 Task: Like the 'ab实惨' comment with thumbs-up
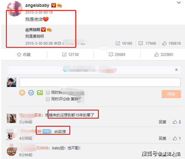[175, 138]
